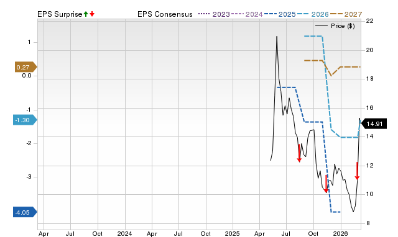The width and height of the screenshot is (398, 237).
Task: Click the red down arrow in the EPS Surprise legend
Action: click(92, 14)
